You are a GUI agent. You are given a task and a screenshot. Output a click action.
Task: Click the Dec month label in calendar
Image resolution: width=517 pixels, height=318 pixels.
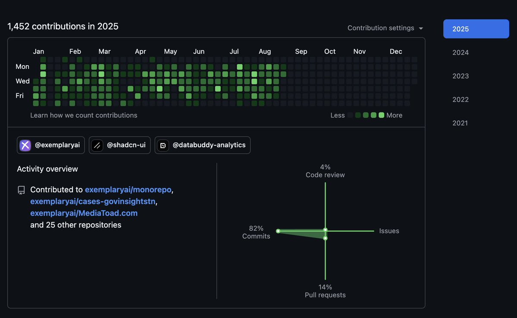(x=396, y=51)
